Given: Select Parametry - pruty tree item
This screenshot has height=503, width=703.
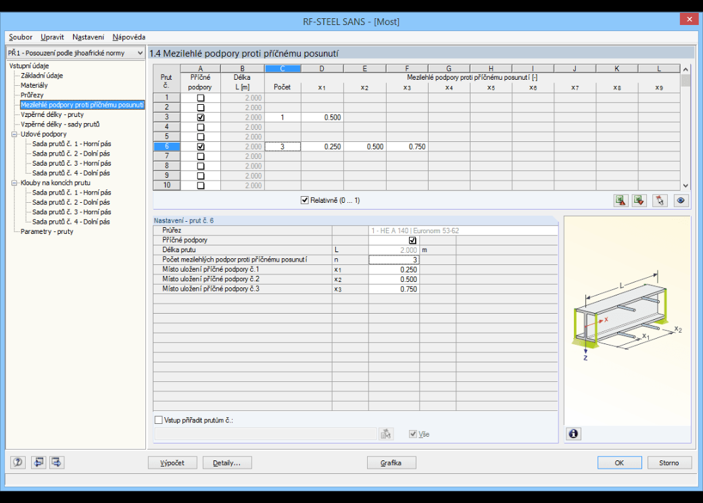Looking at the screenshot, I should pos(47,231).
